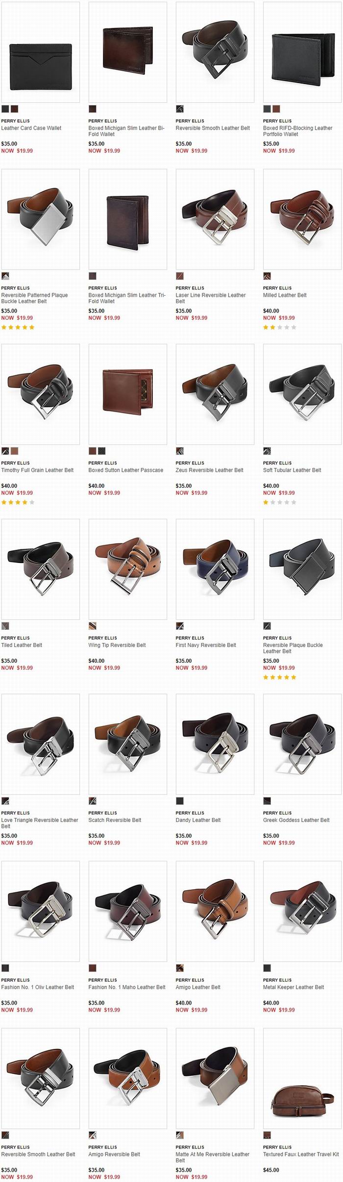The width and height of the screenshot is (343, 1182).
Task: Open Leather Card Case Wallet product image
Action: (x=41, y=52)
